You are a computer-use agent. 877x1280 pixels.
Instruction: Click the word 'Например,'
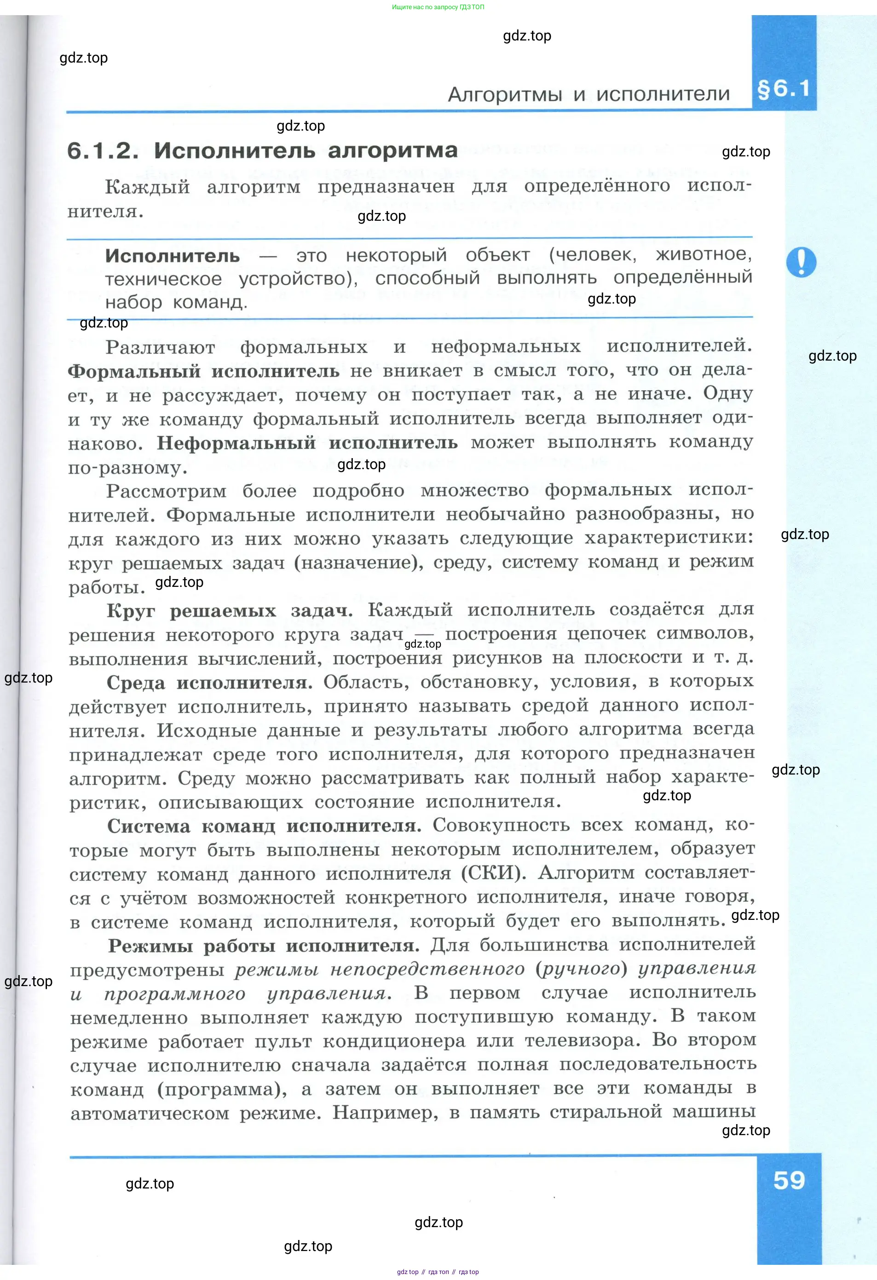[x=385, y=1113]
